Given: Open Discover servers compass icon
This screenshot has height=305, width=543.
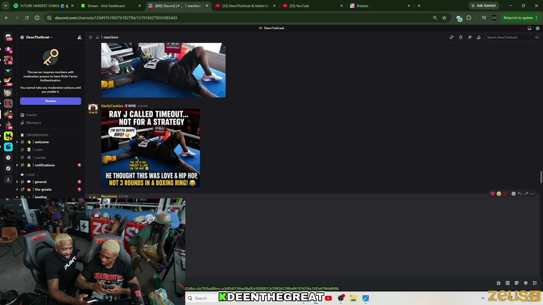Looking at the screenshot, I should point(8,168).
